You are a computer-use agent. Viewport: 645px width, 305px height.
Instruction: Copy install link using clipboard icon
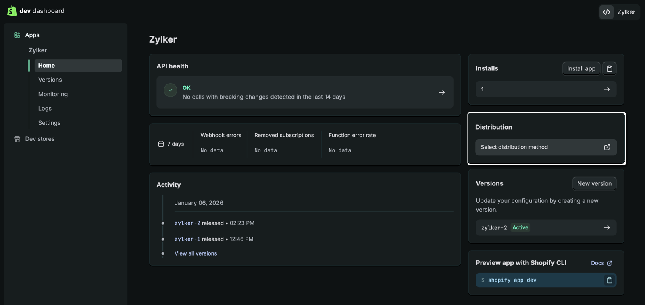coord(609,68)
